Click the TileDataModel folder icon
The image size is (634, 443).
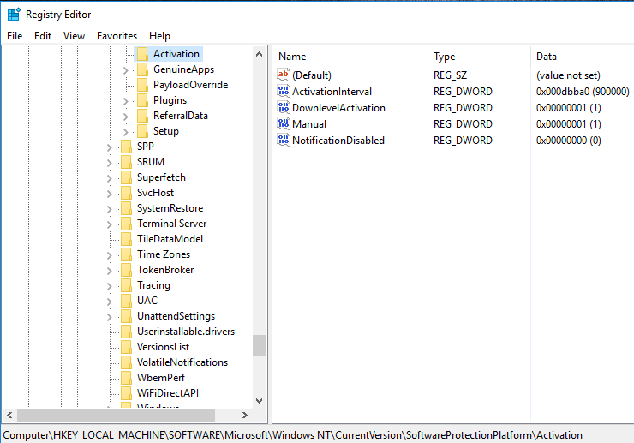tap(126, 239)
